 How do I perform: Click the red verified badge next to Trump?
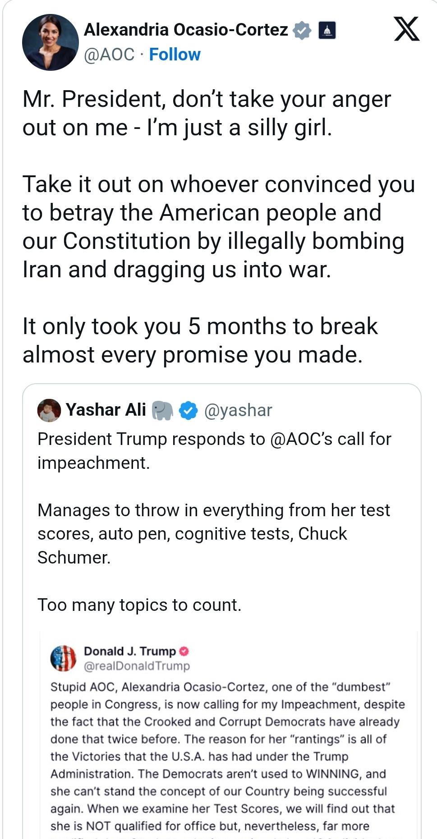[184, 651]
